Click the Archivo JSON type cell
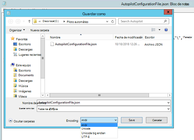 point(153,45)
